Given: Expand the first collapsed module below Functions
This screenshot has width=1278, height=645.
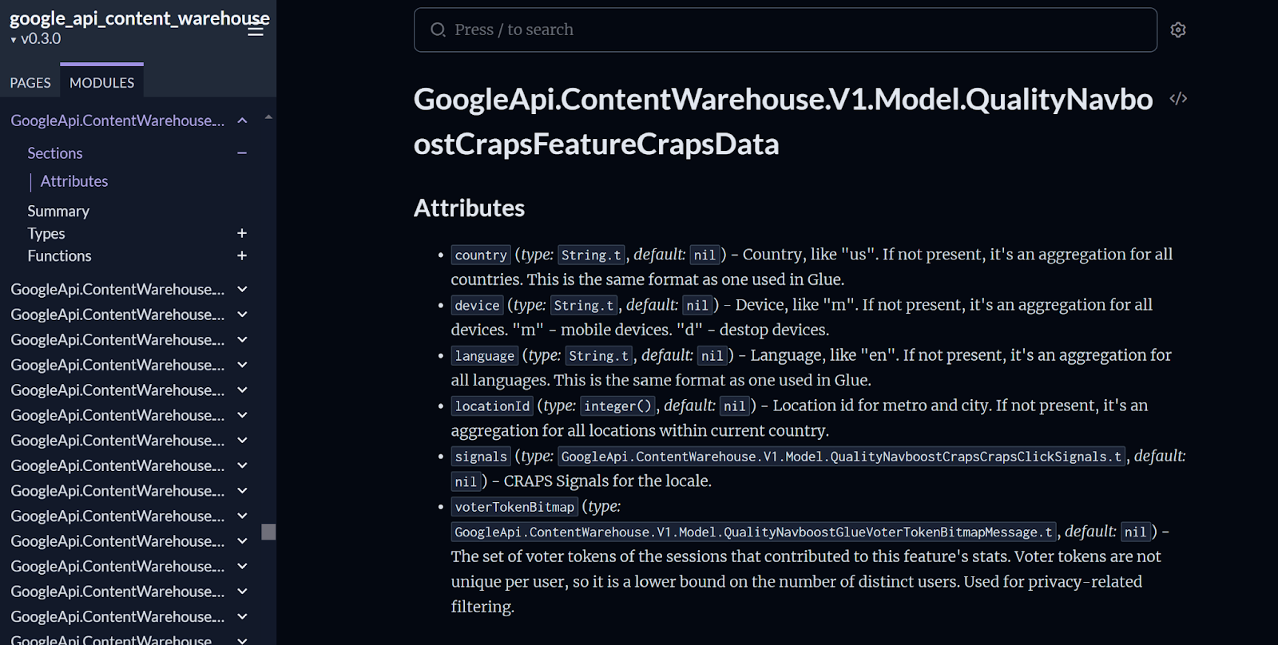Looking at the screenshot, I should [243, 289].
